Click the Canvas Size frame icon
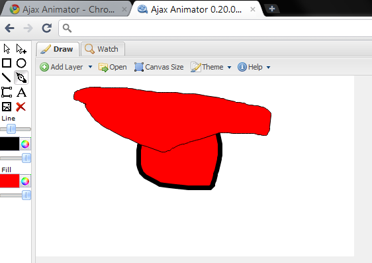Image resolution: width=372 pixels, height=263 pixels. pos(139,67)
